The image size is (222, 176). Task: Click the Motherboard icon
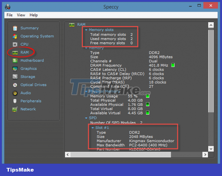15,61
